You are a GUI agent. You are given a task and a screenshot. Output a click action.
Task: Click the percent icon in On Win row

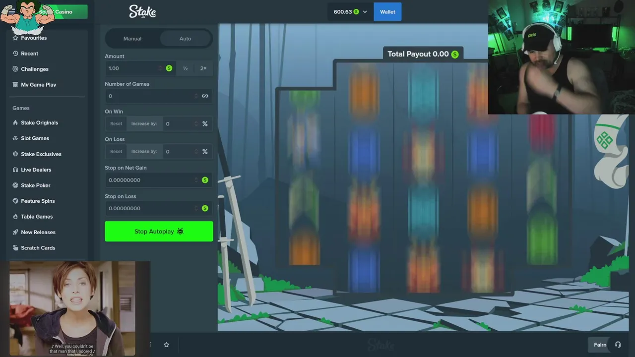(x=205, y=124)
